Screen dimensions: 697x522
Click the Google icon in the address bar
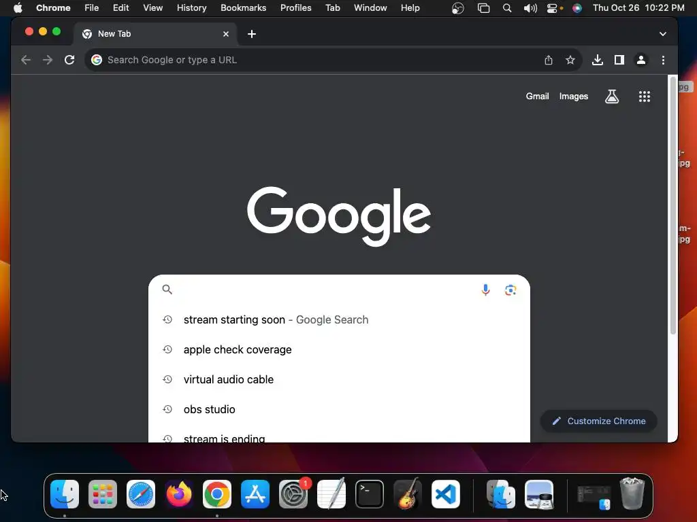pos(97,60)
